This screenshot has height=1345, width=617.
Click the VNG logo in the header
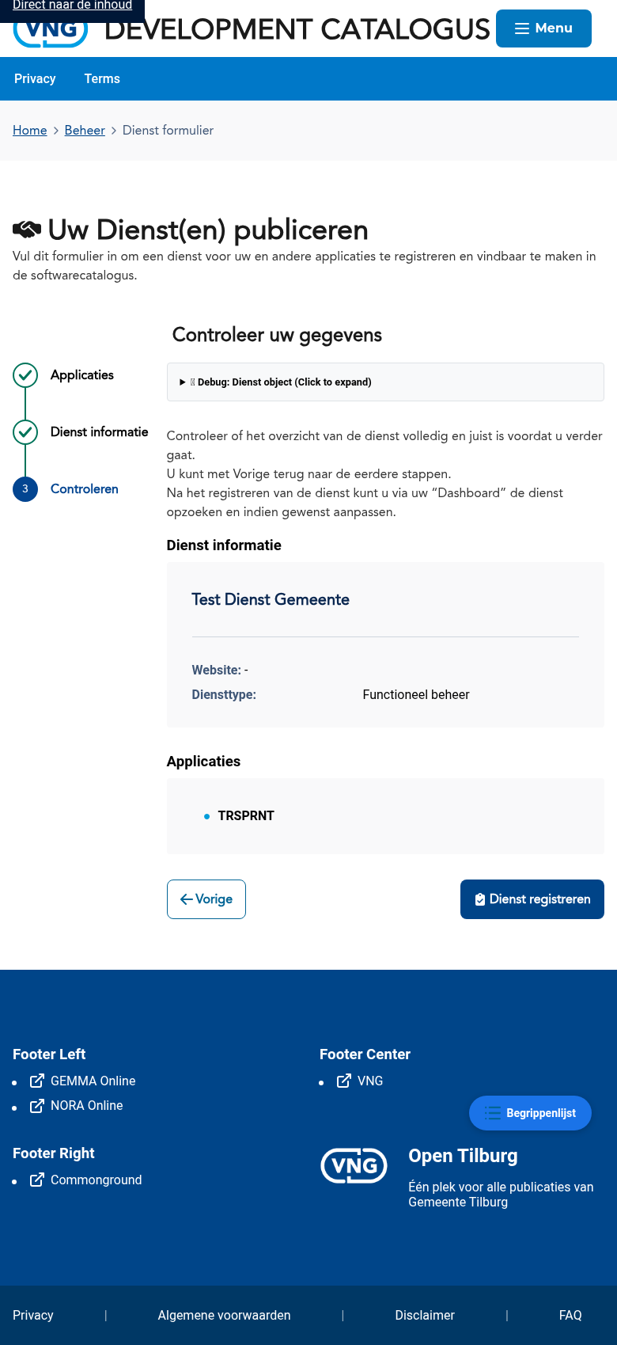click(x=51, y=32)
